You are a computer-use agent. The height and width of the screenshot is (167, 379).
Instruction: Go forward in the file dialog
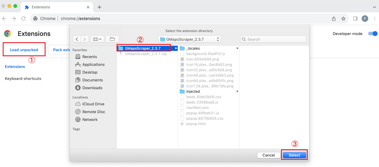(x=85, y=39)
